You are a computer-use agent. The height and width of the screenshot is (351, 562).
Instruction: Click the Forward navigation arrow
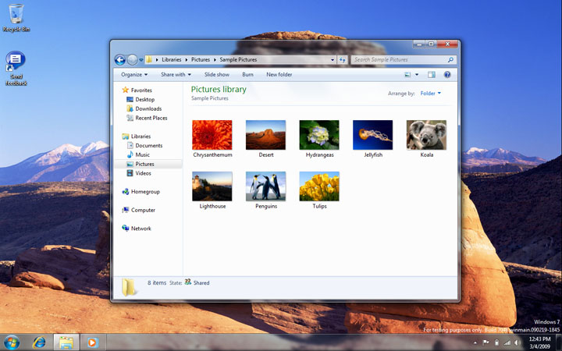pos(132,60)
